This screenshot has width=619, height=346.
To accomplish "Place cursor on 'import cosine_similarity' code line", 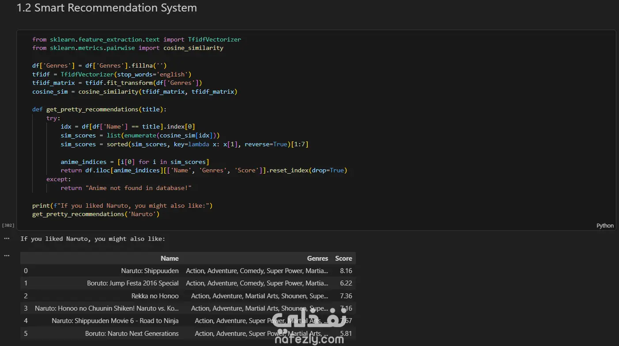I will click(128, 48).
